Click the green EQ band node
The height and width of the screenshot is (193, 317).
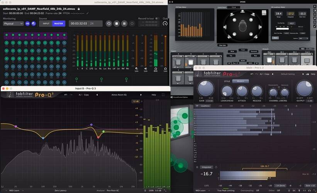click(103, 132)
